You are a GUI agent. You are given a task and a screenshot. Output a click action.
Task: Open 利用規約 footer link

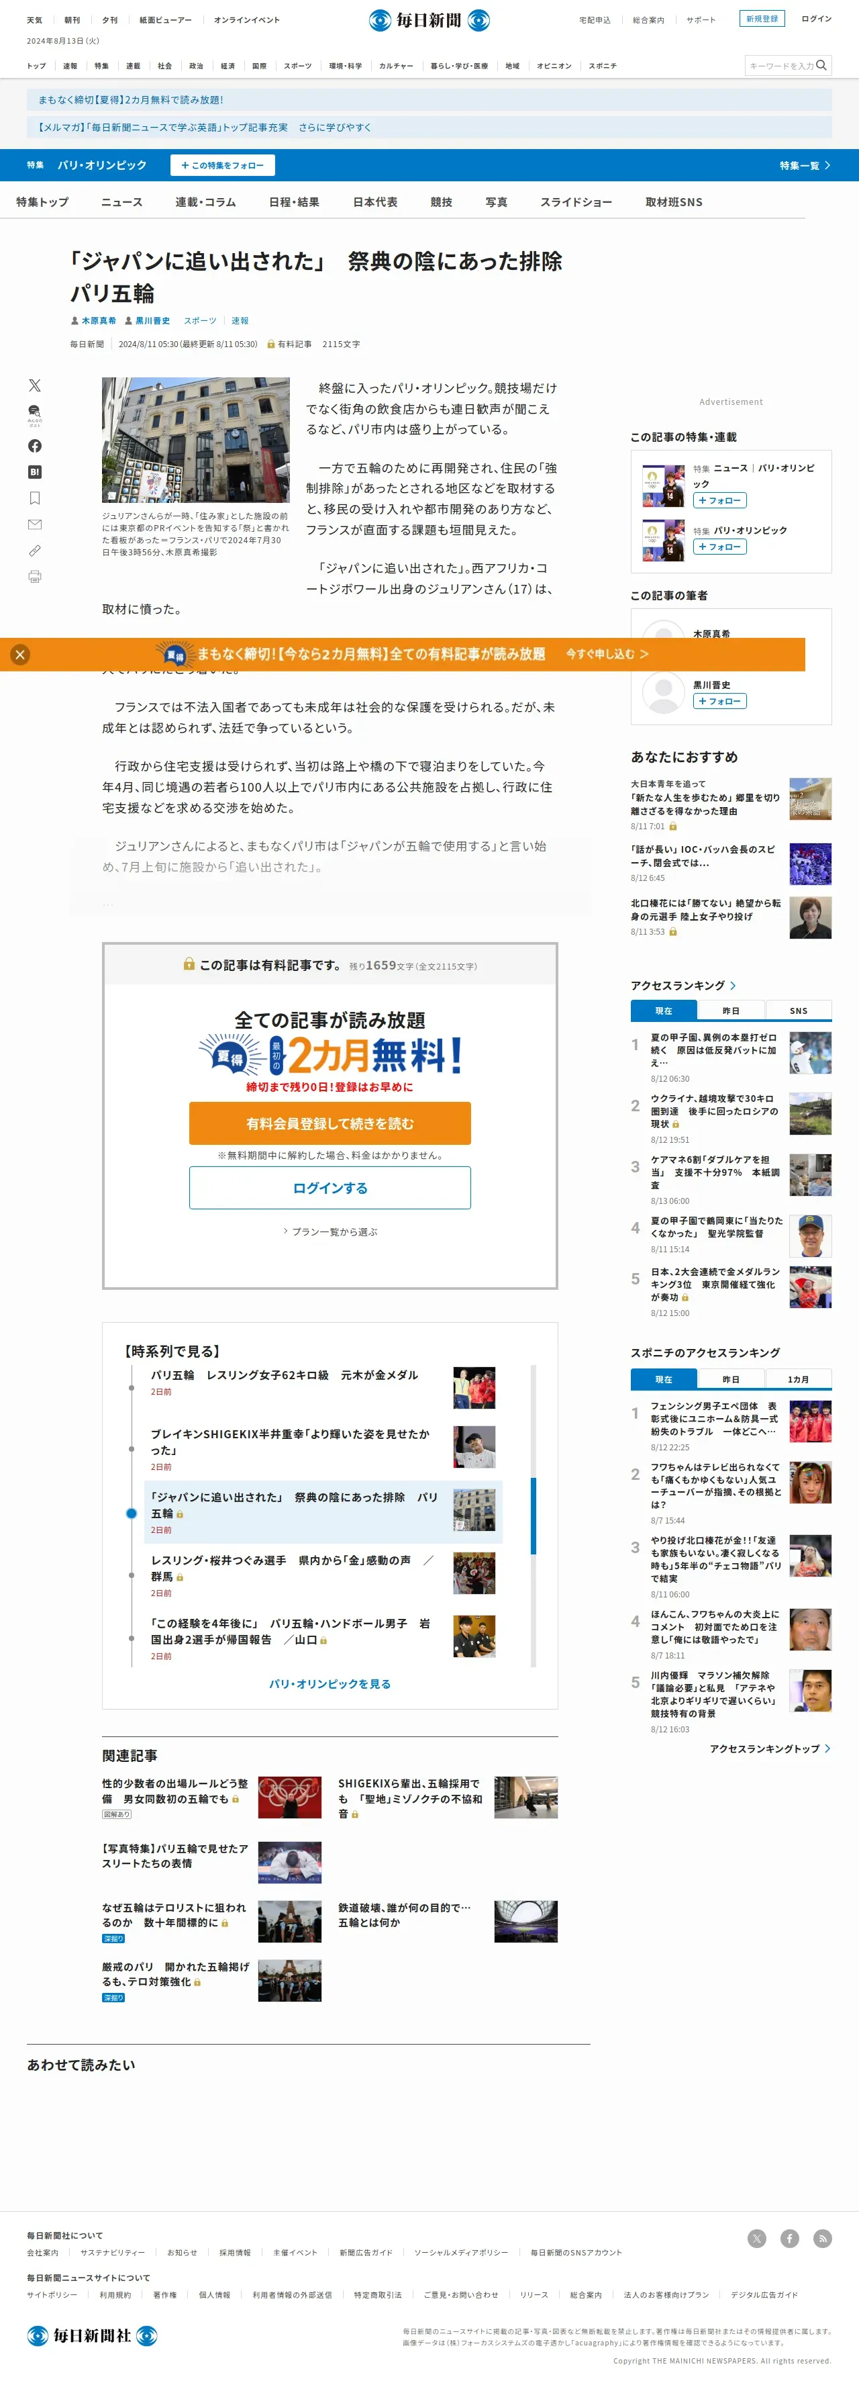[x=115, y=2295]
